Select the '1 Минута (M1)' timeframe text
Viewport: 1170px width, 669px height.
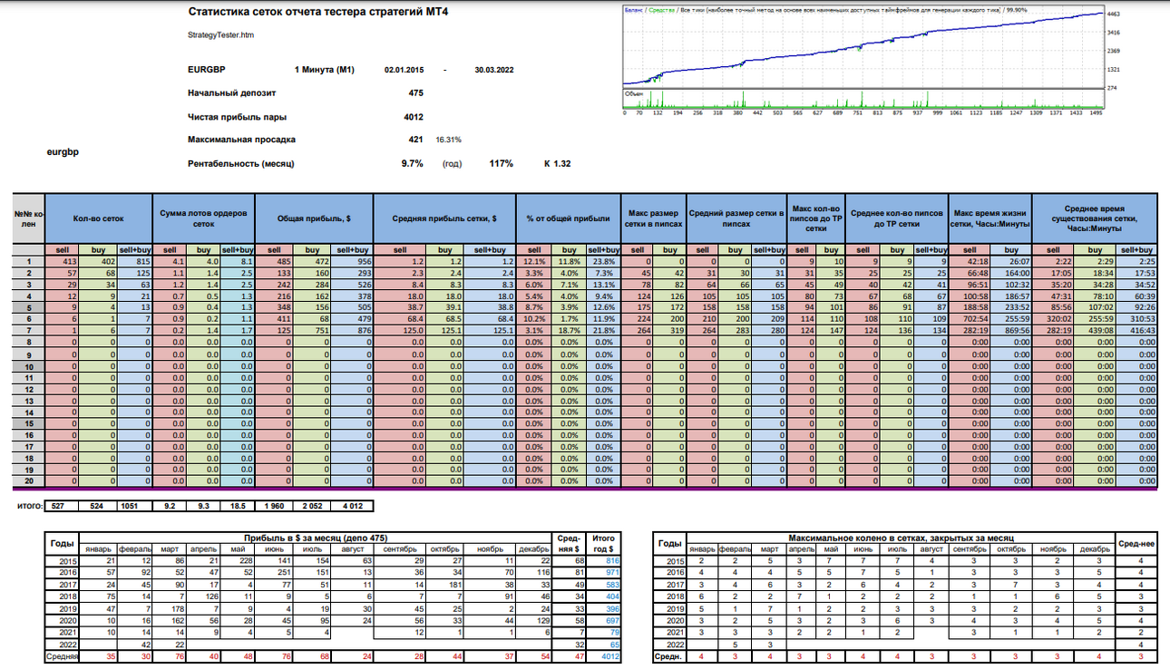click(324, 70)
